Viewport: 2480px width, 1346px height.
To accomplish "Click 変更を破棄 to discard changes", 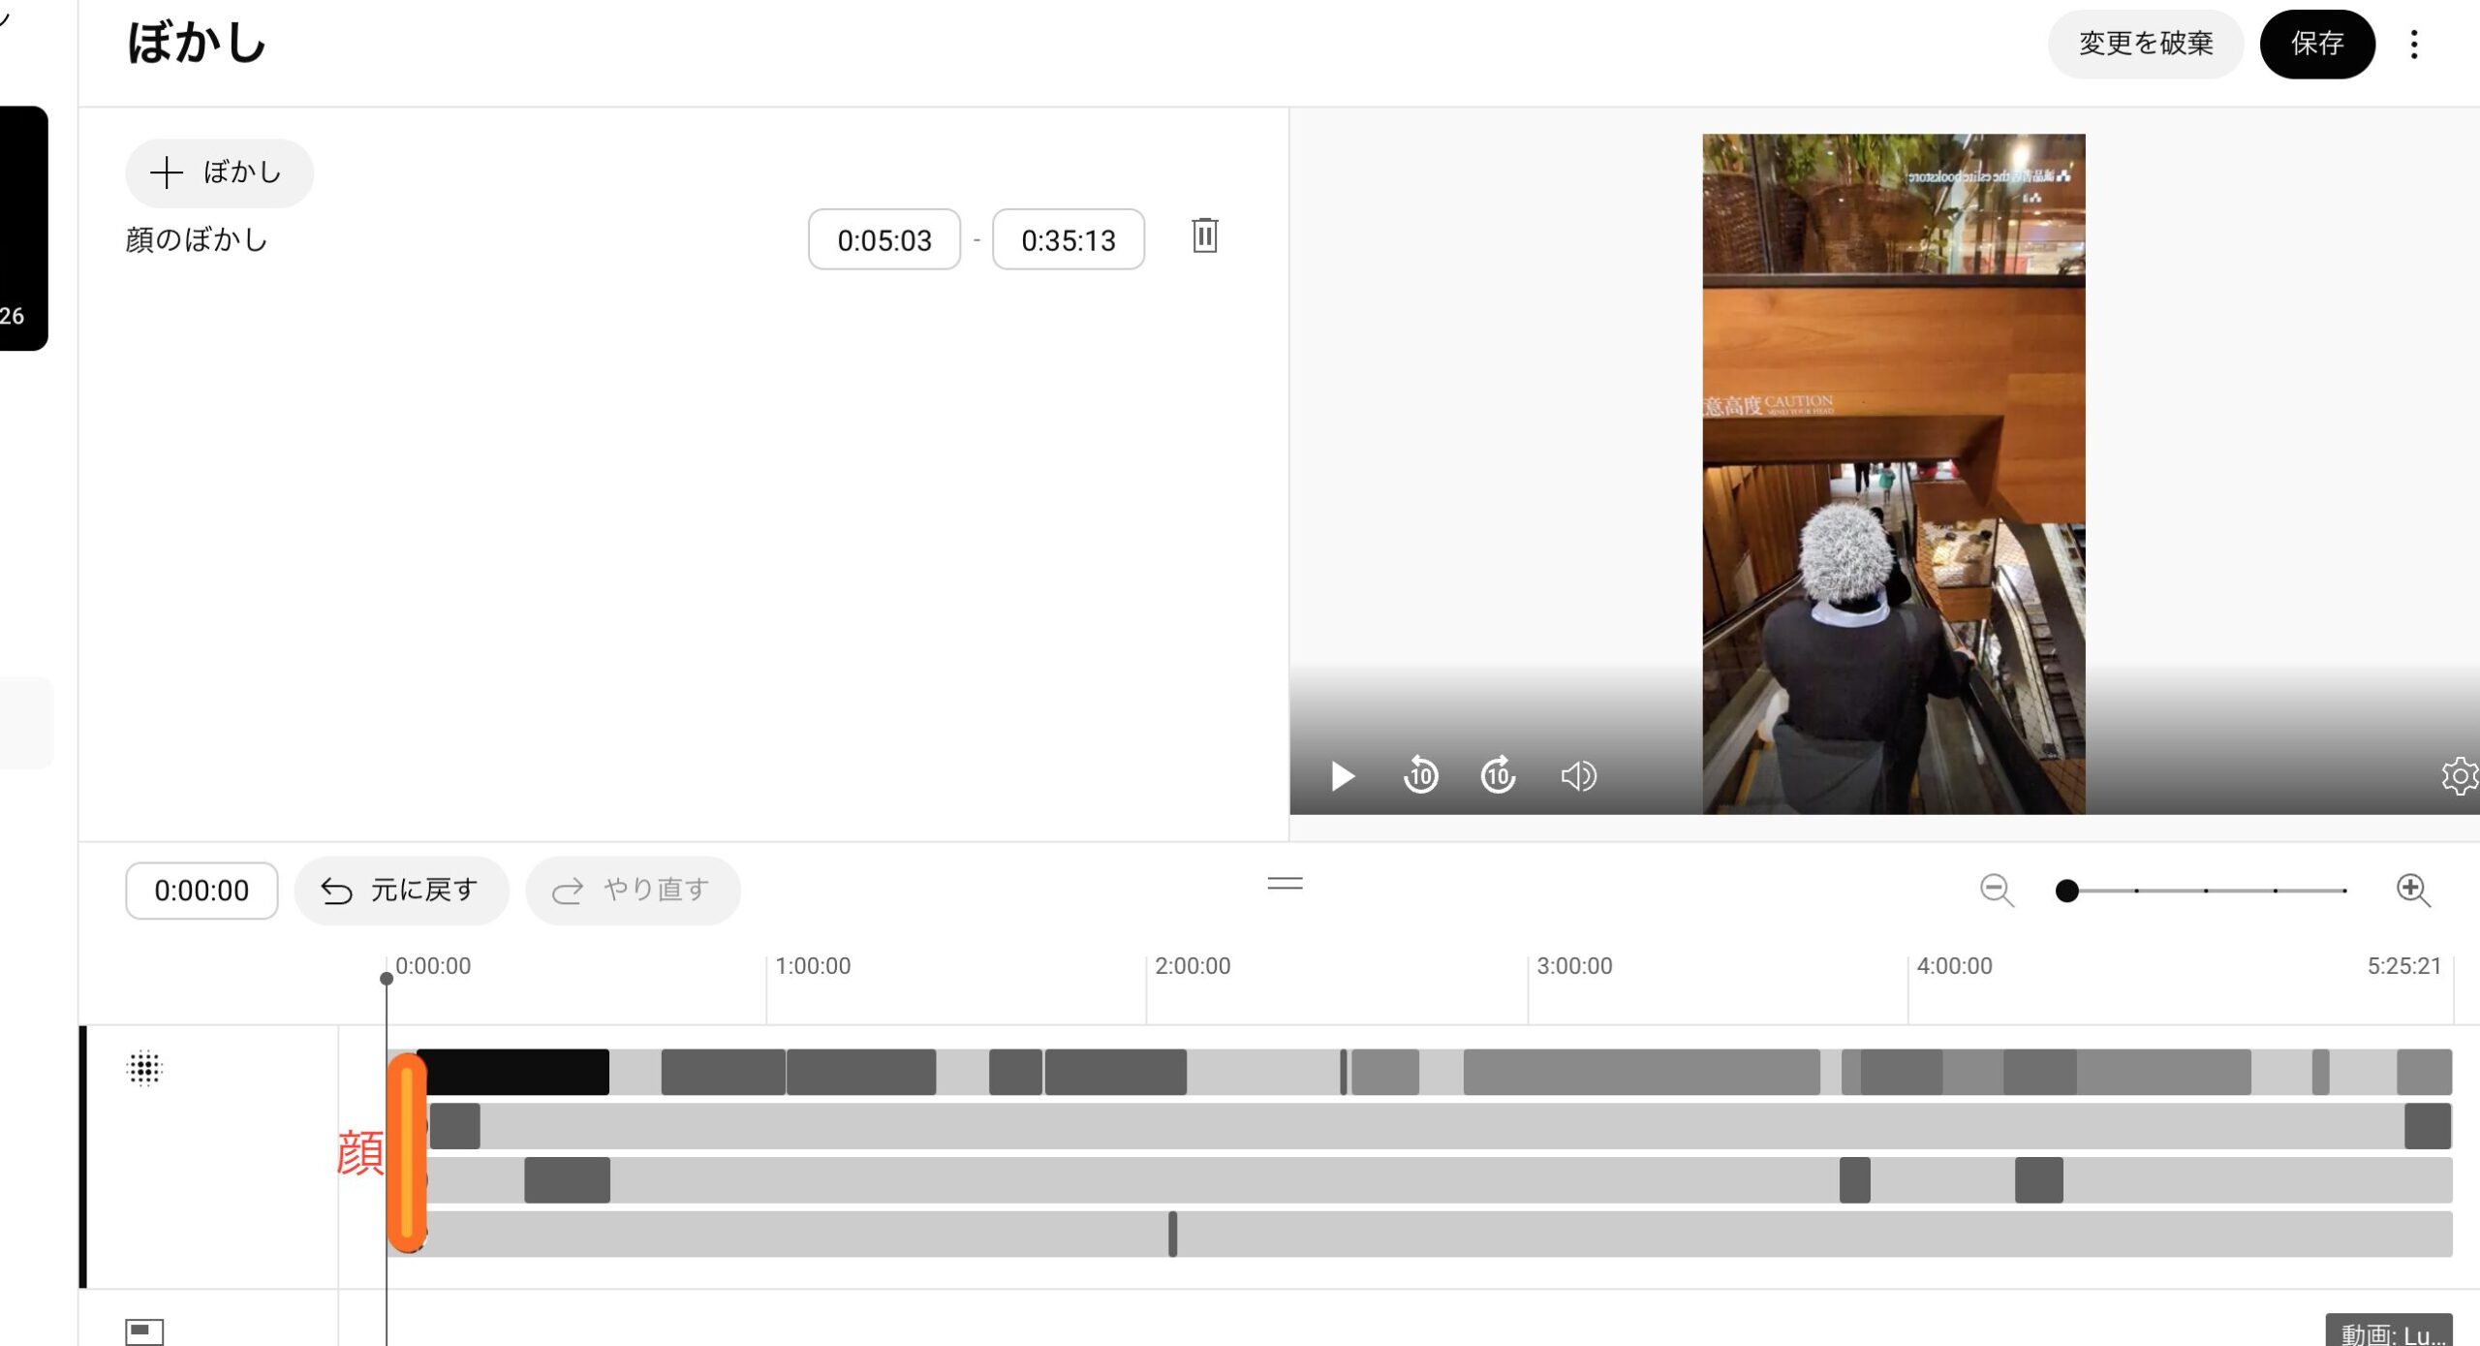I will click(x=2145, y=45).
